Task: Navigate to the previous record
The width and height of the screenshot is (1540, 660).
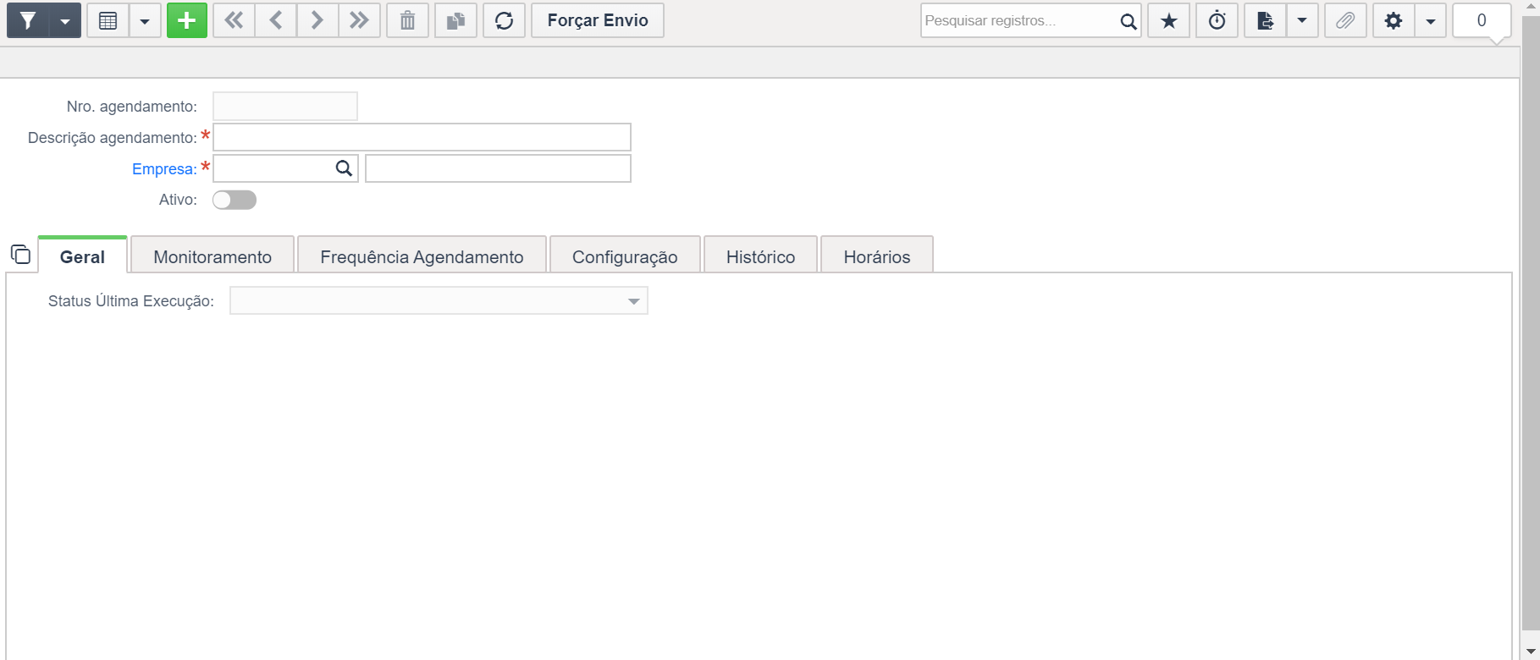Action: [276, 21]
